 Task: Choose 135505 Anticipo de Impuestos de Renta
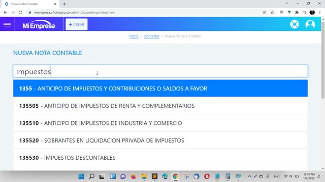160,106
